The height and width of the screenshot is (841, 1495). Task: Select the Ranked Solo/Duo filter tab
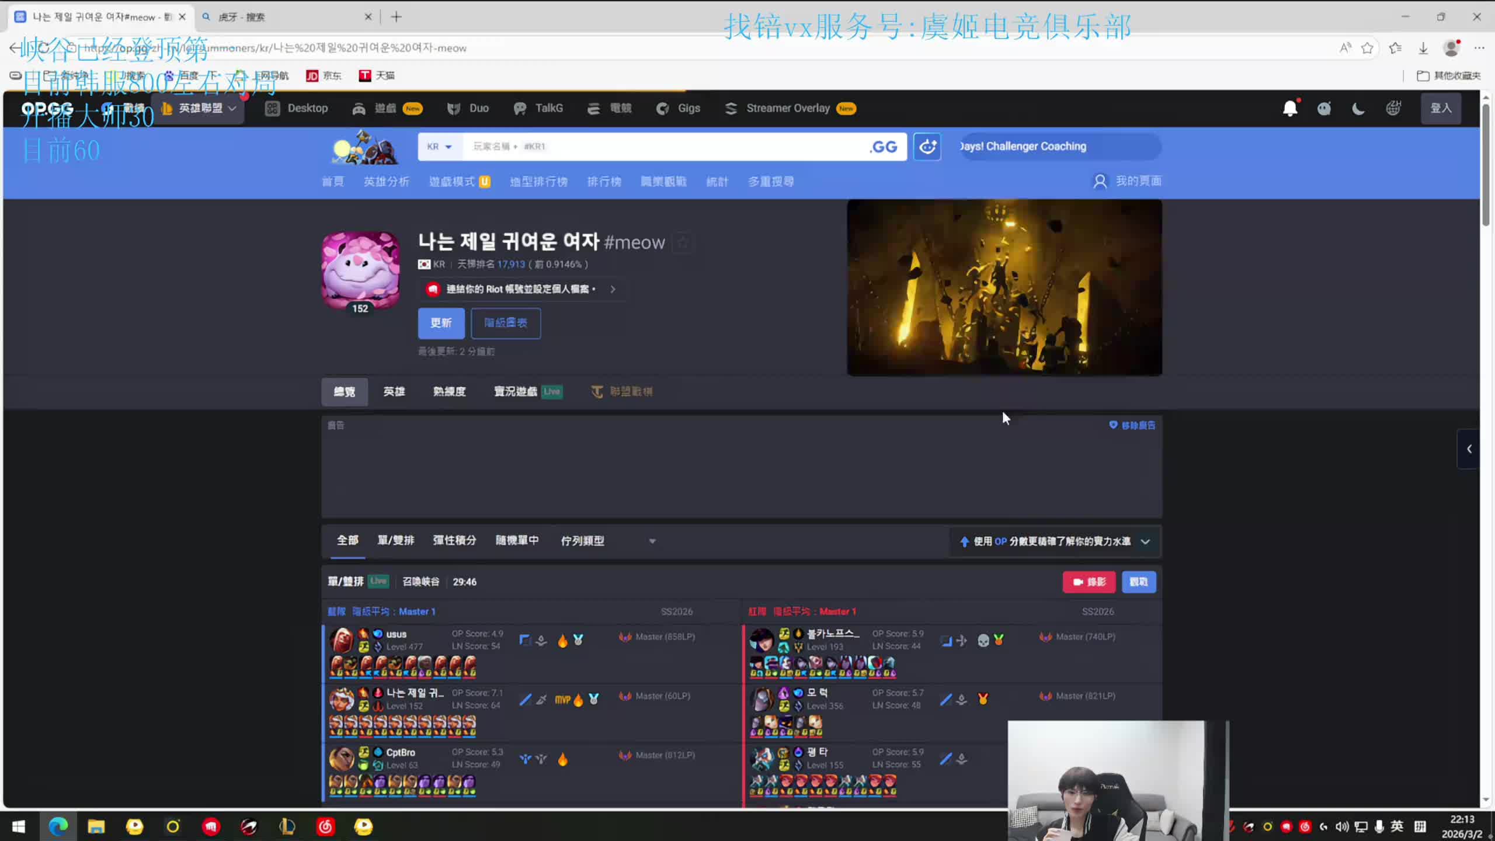tap(395, 540)
